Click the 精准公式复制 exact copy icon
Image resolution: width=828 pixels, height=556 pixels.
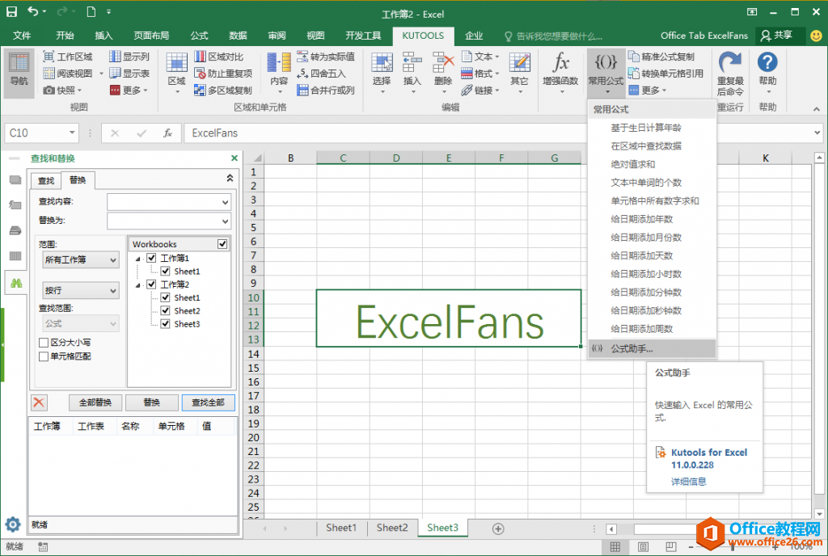coord(634,57)
